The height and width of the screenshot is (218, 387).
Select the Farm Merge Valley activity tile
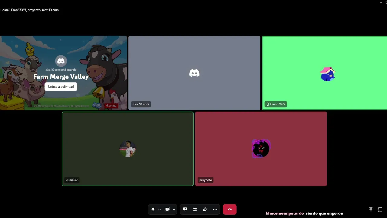click(63, 73)
